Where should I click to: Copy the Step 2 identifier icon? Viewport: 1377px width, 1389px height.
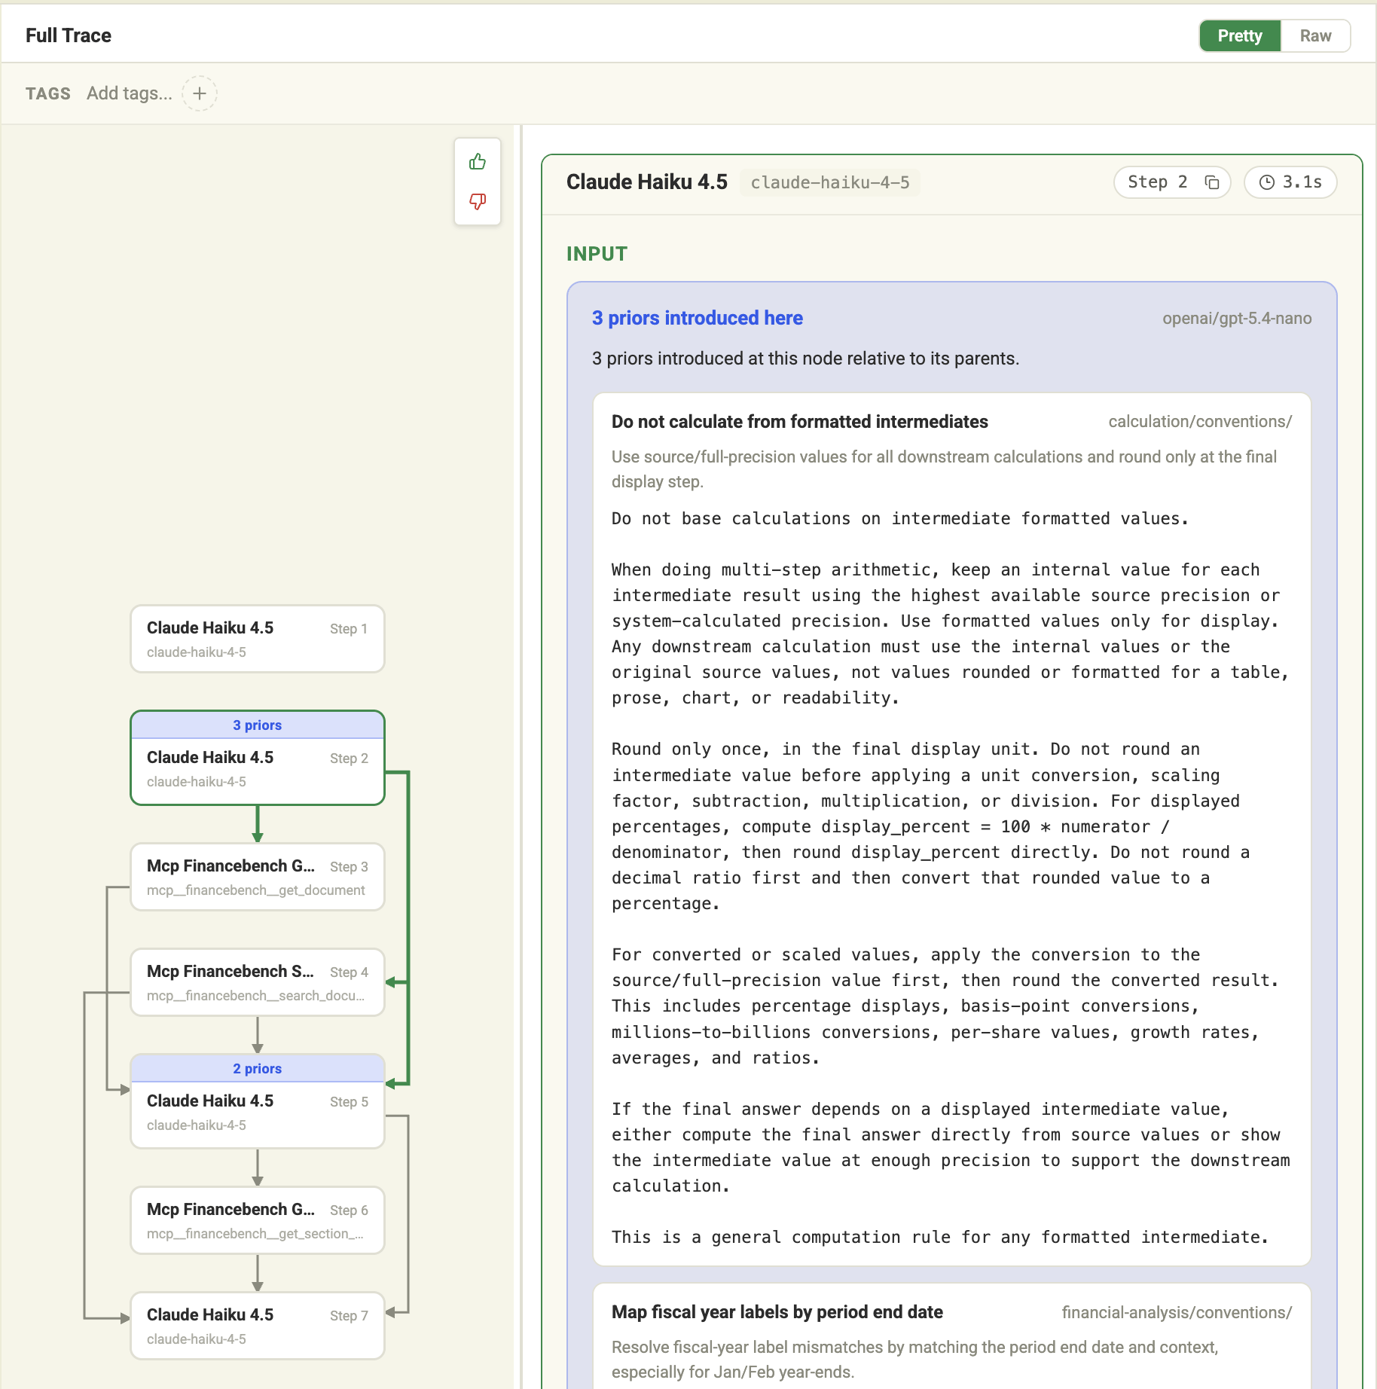pyautogui.click(x=1211, y=182)
